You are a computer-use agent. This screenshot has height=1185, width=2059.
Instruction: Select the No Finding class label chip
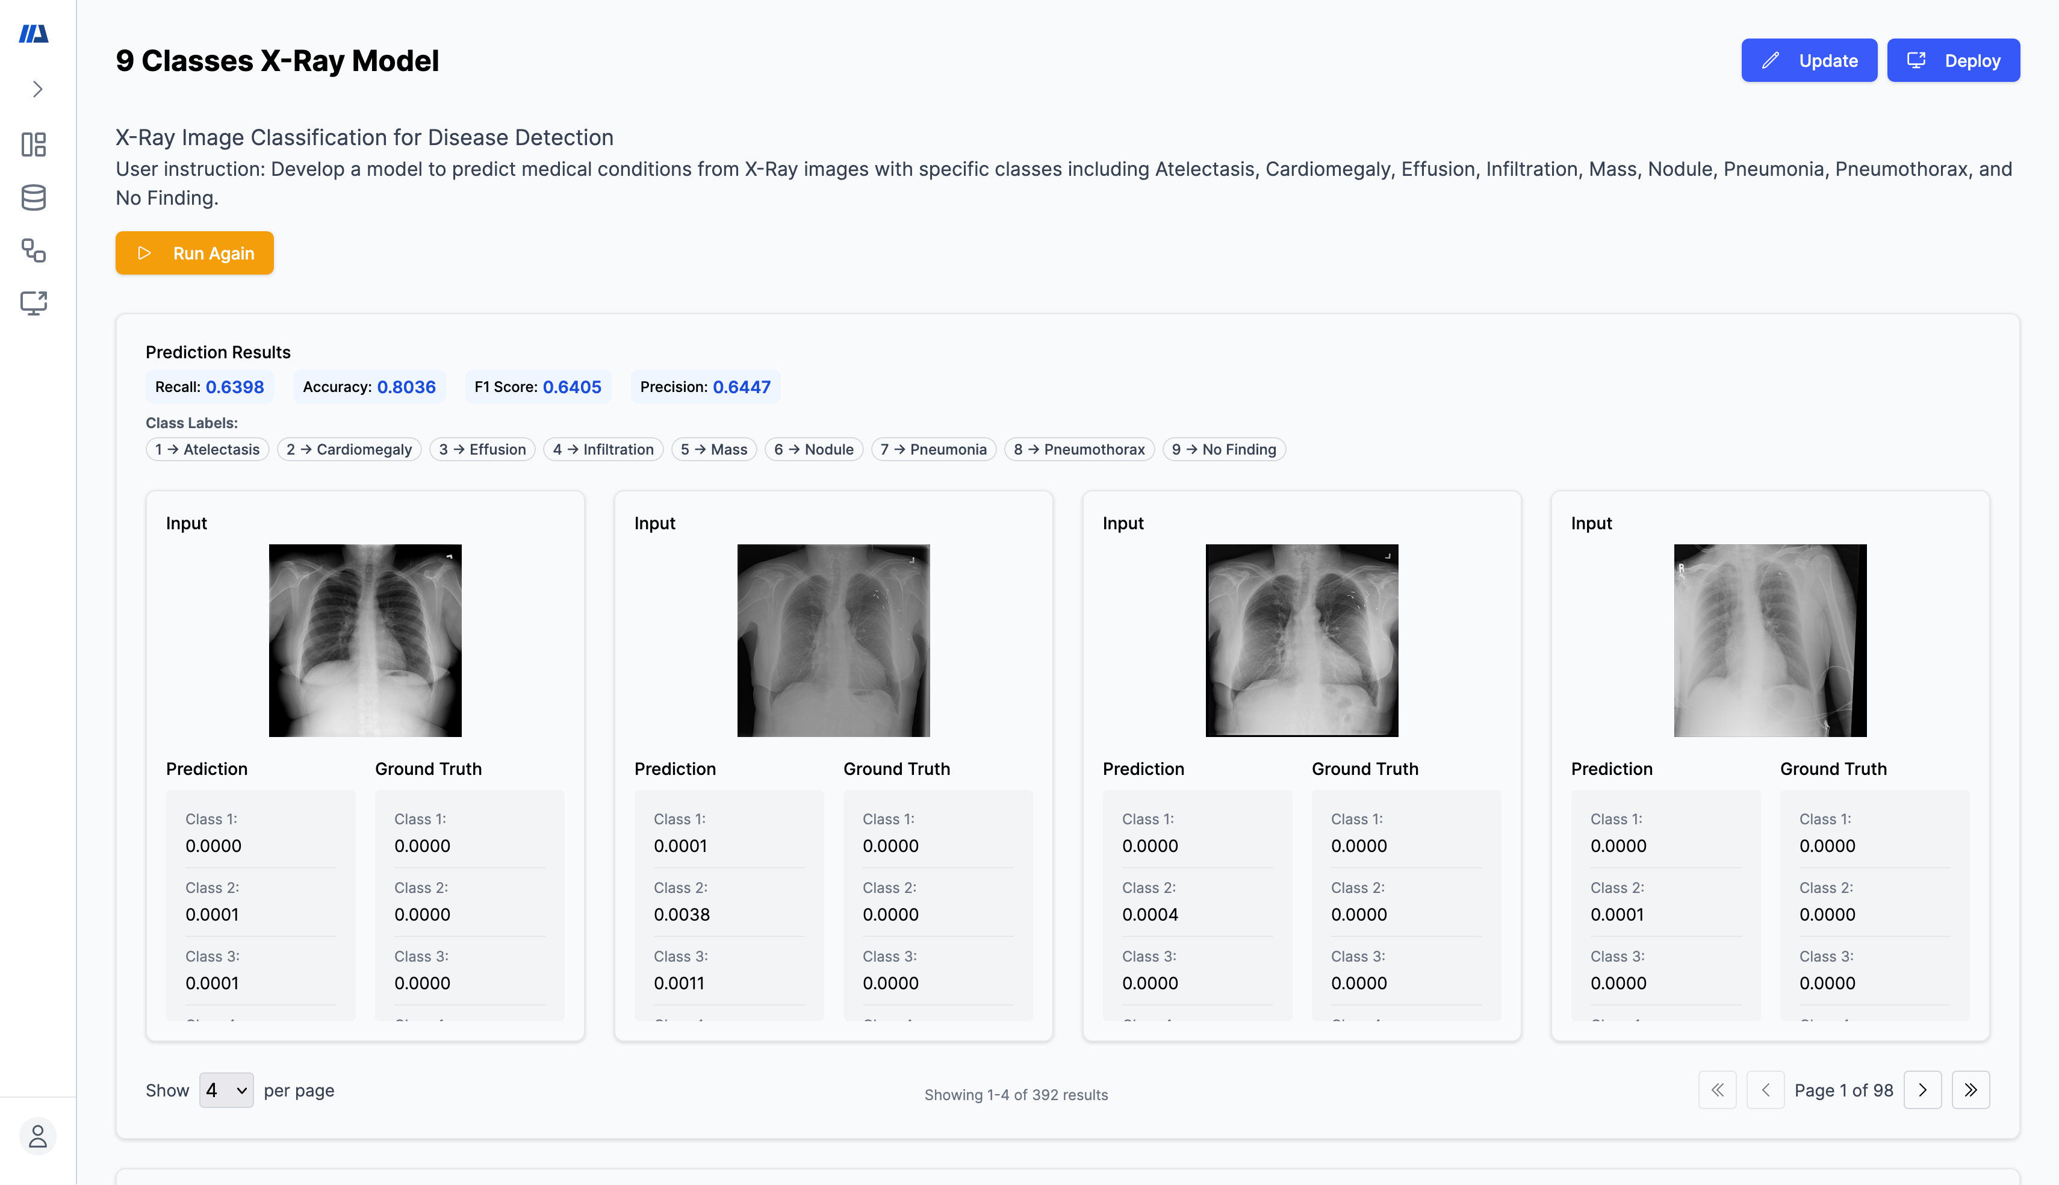point(1223,449)
